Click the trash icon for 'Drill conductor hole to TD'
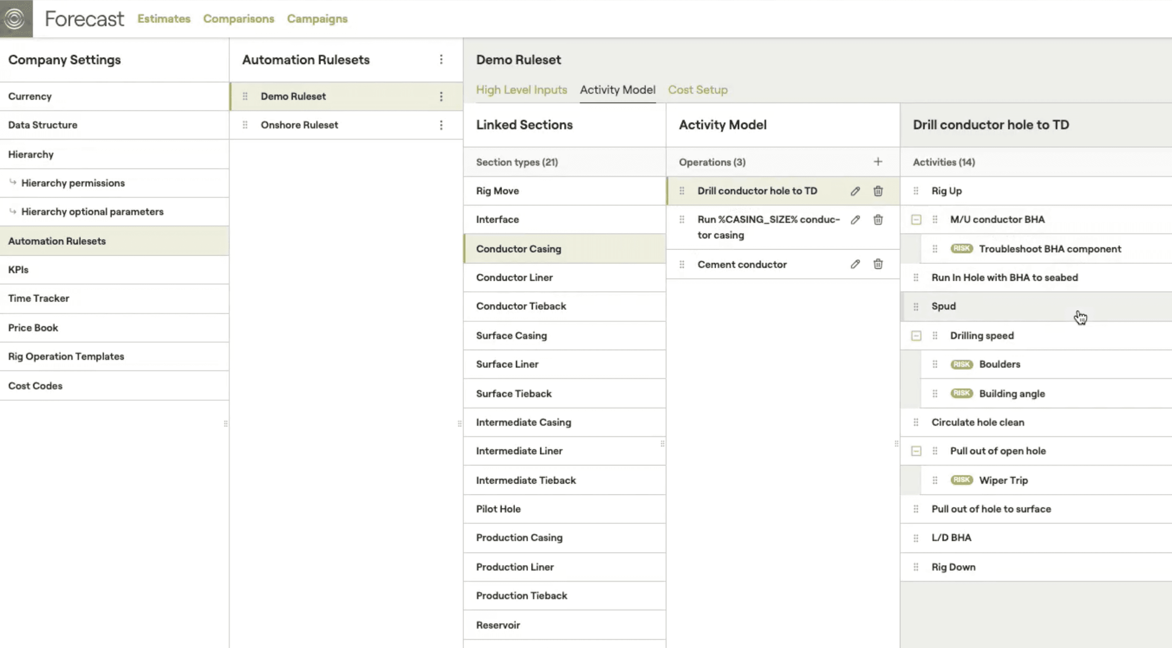The height and width of the screenshot is (648, 1172). click(877, 191)
